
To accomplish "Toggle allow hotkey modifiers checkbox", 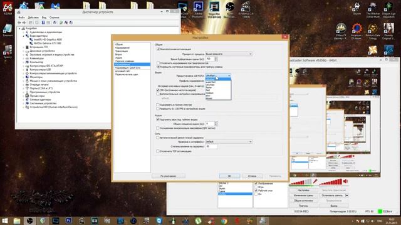I will pos(158,67).
